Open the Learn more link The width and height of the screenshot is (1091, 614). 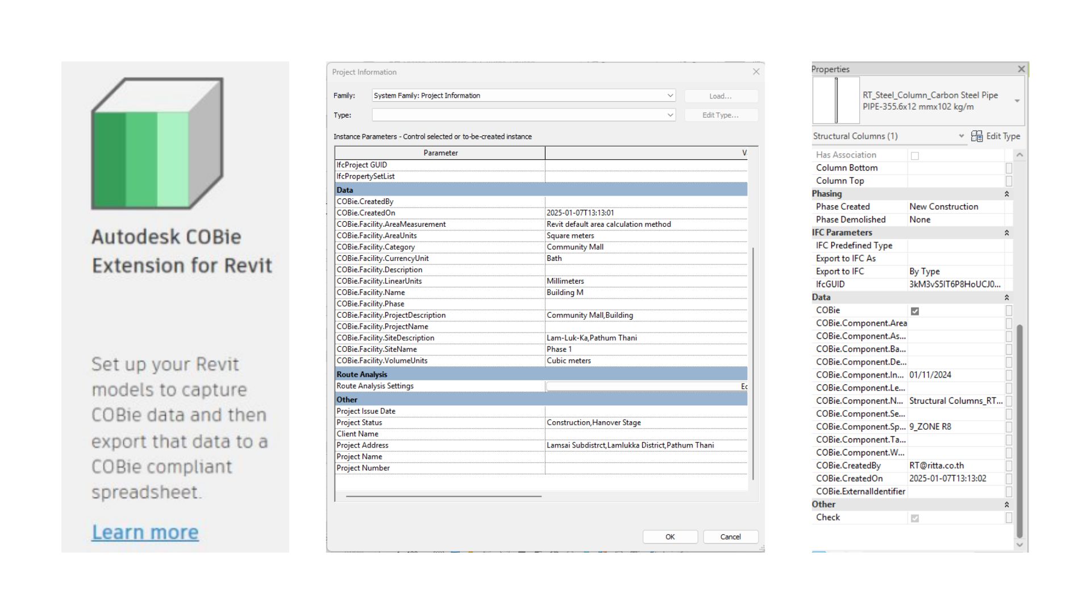(x=145, y=532)
